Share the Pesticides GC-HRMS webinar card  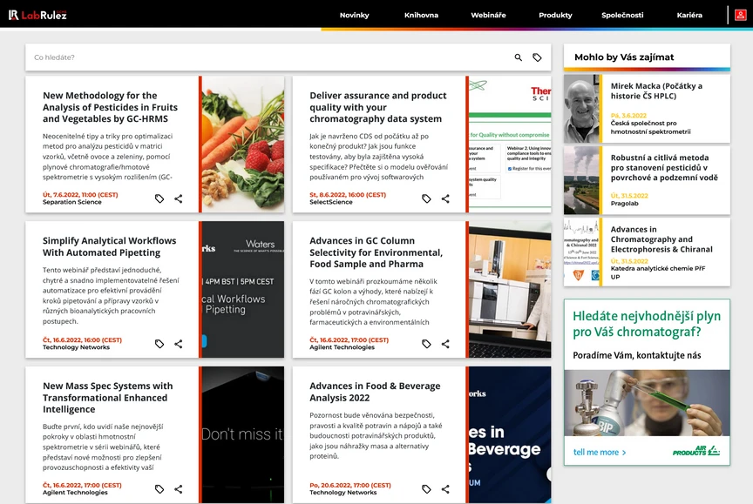pos(179,198)
